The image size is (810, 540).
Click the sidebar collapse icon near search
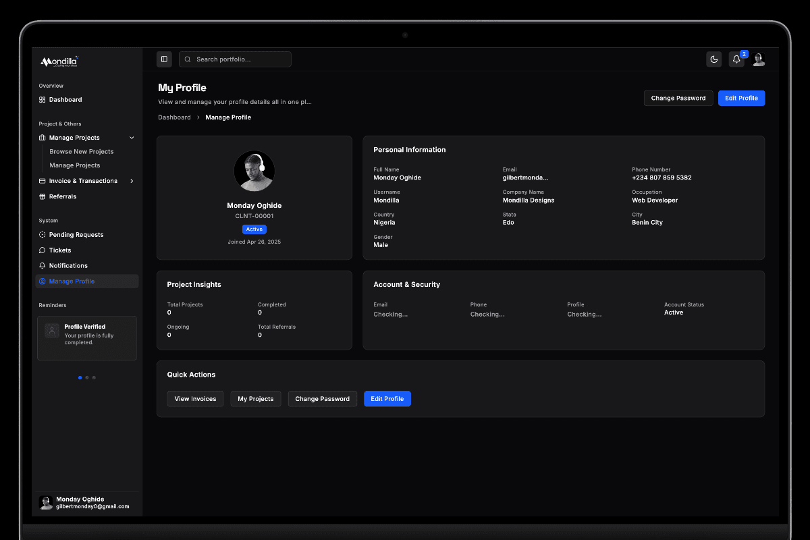pyautogui.click(x=164, y=59)
